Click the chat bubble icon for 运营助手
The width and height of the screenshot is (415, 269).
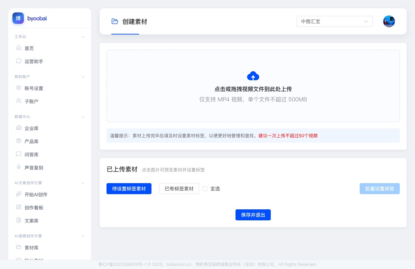(19, 61)
